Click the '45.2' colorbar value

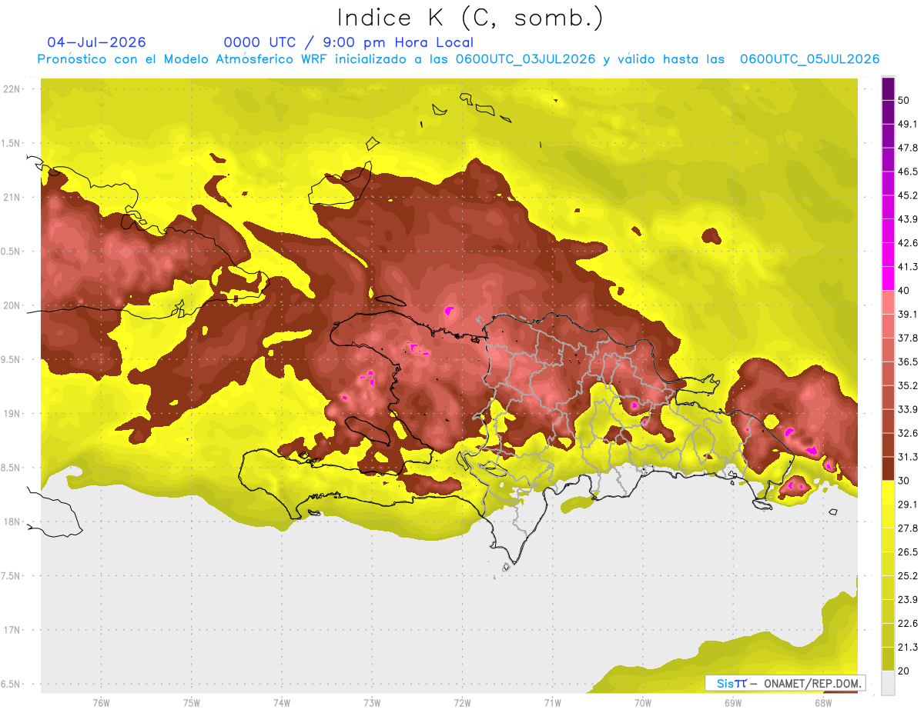(x=907, y=195)
